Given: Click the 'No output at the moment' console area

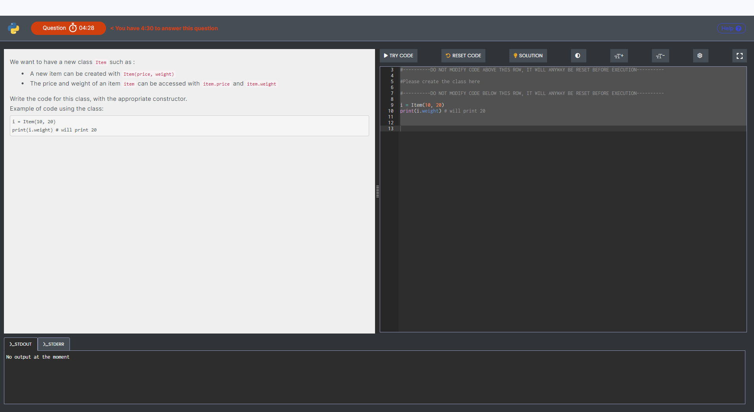Looking at the screenshot, I should pos(38,357).
